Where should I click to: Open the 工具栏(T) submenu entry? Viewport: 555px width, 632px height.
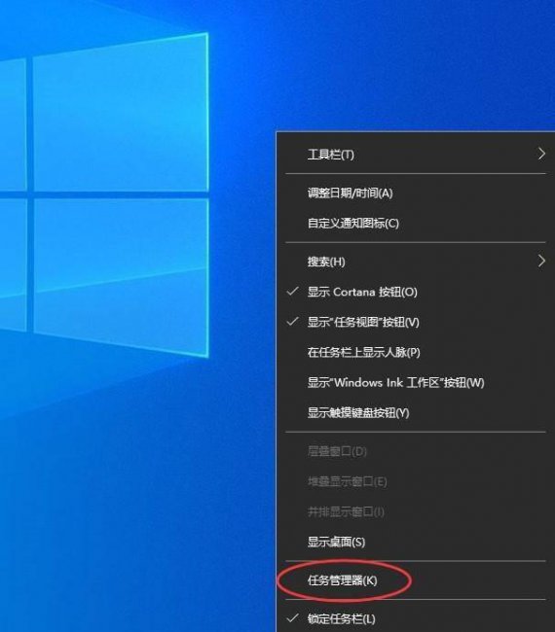416,155
